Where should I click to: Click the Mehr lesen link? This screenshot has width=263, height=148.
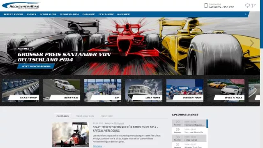(97, 146)
